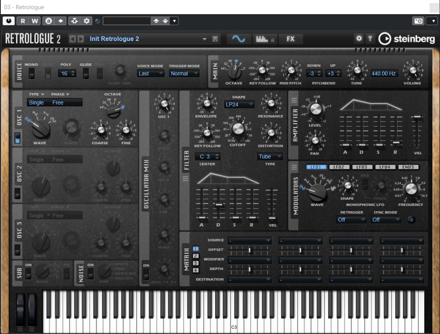The image size is (440, 334).
Task: Open the distortion Type Tube dropdown
Action: [x=270, y=156]
